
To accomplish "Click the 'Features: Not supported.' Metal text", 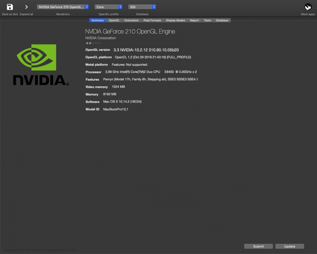I will click(x=130, y=65).
